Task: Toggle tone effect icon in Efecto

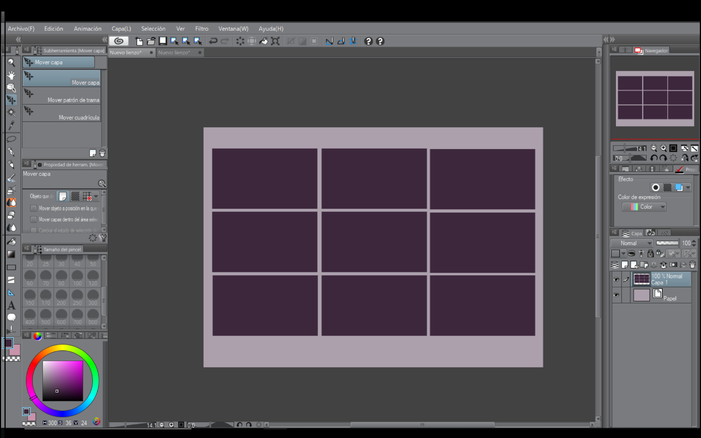Action: tap(667, 188)
